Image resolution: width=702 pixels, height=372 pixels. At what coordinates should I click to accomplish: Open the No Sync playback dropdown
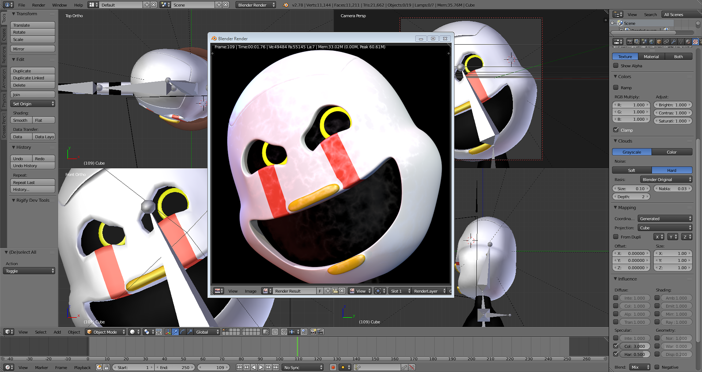point(303,367)
